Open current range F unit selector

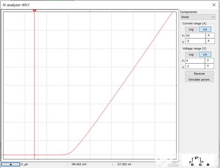(210, 35)
